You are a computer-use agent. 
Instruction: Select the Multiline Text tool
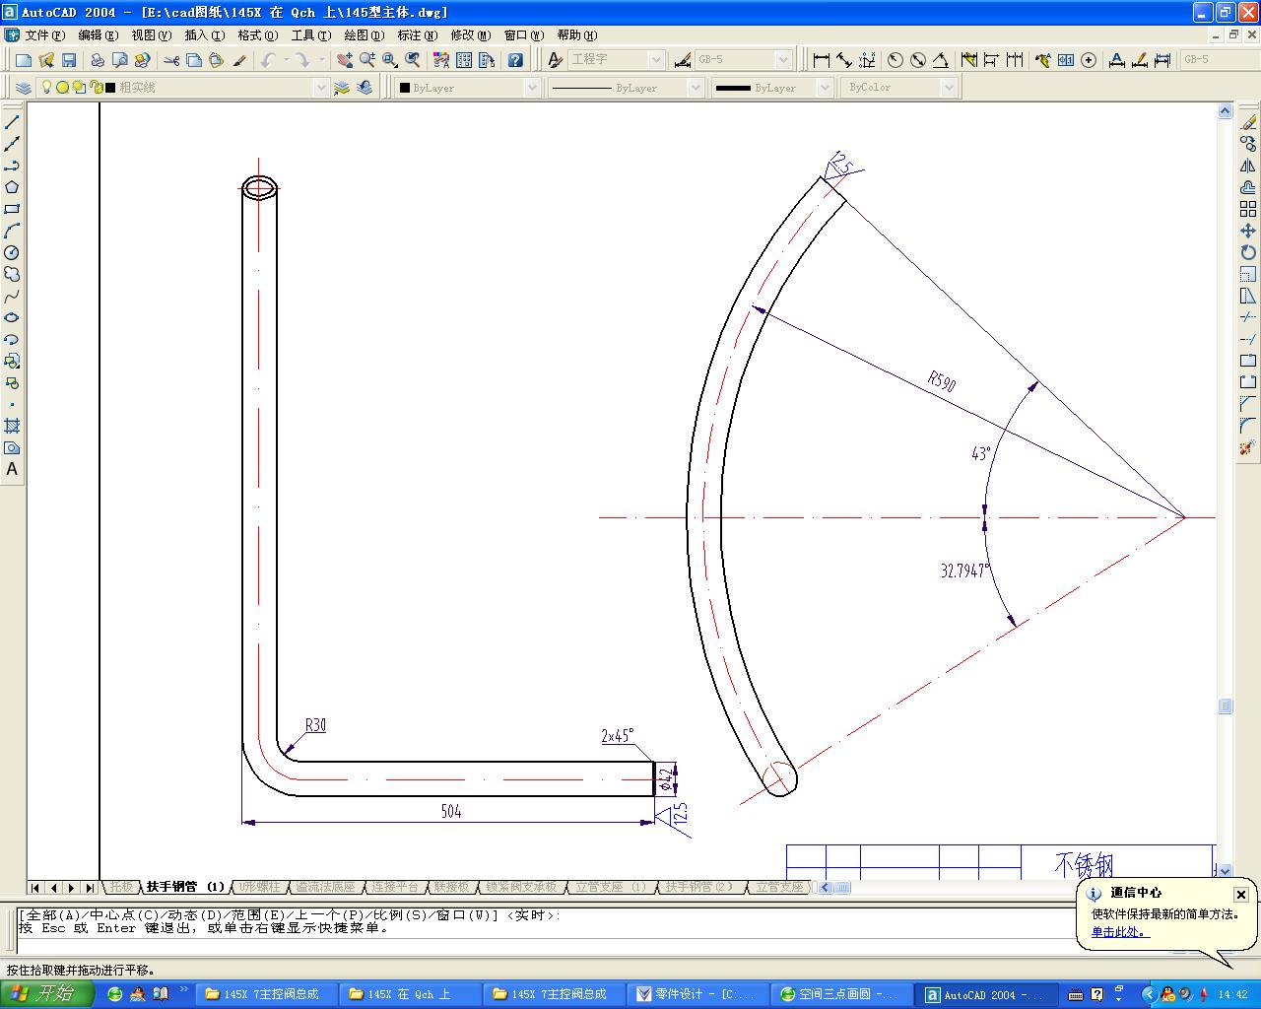click(12, 469)
